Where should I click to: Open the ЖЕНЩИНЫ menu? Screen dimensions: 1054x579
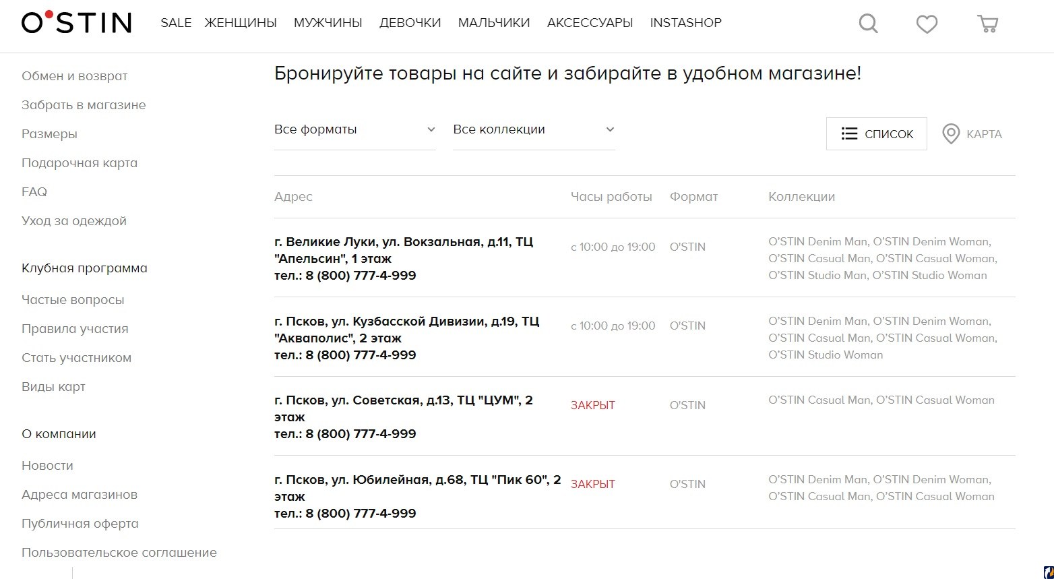[x=241, y=23]
